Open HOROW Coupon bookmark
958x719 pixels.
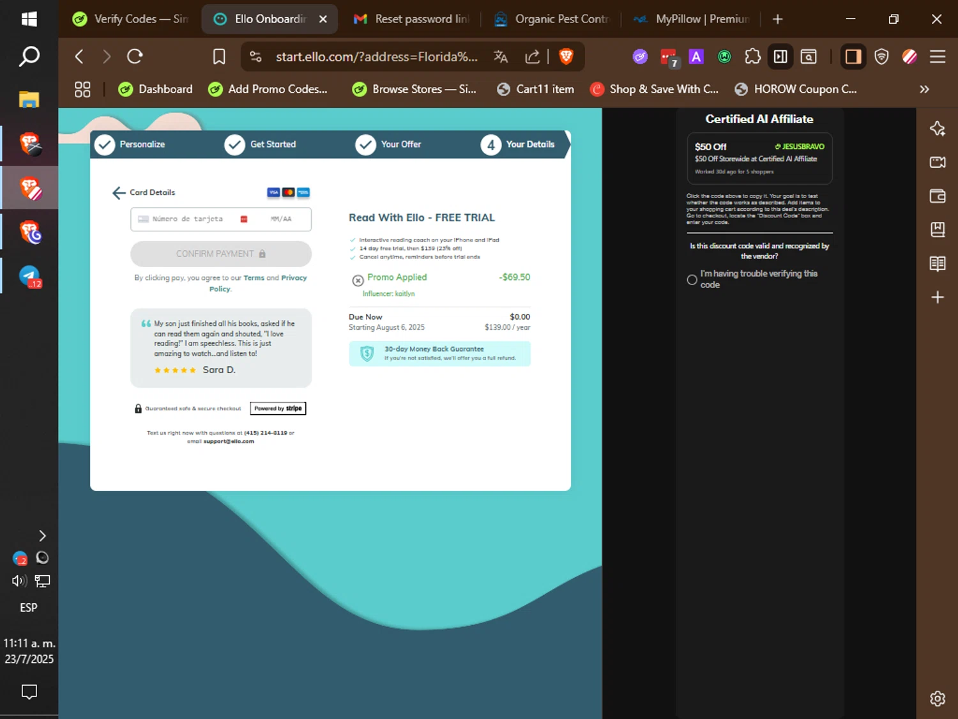tap(796, 89)
